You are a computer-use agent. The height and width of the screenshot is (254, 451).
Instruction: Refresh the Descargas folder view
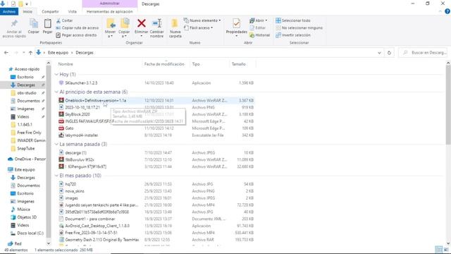tap(389, 53)
